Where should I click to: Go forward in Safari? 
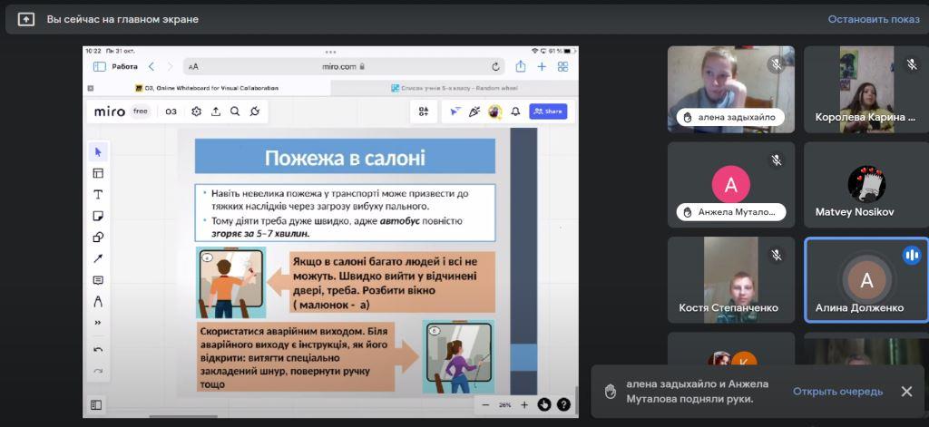pyautogui.click(x=170, y=67)
